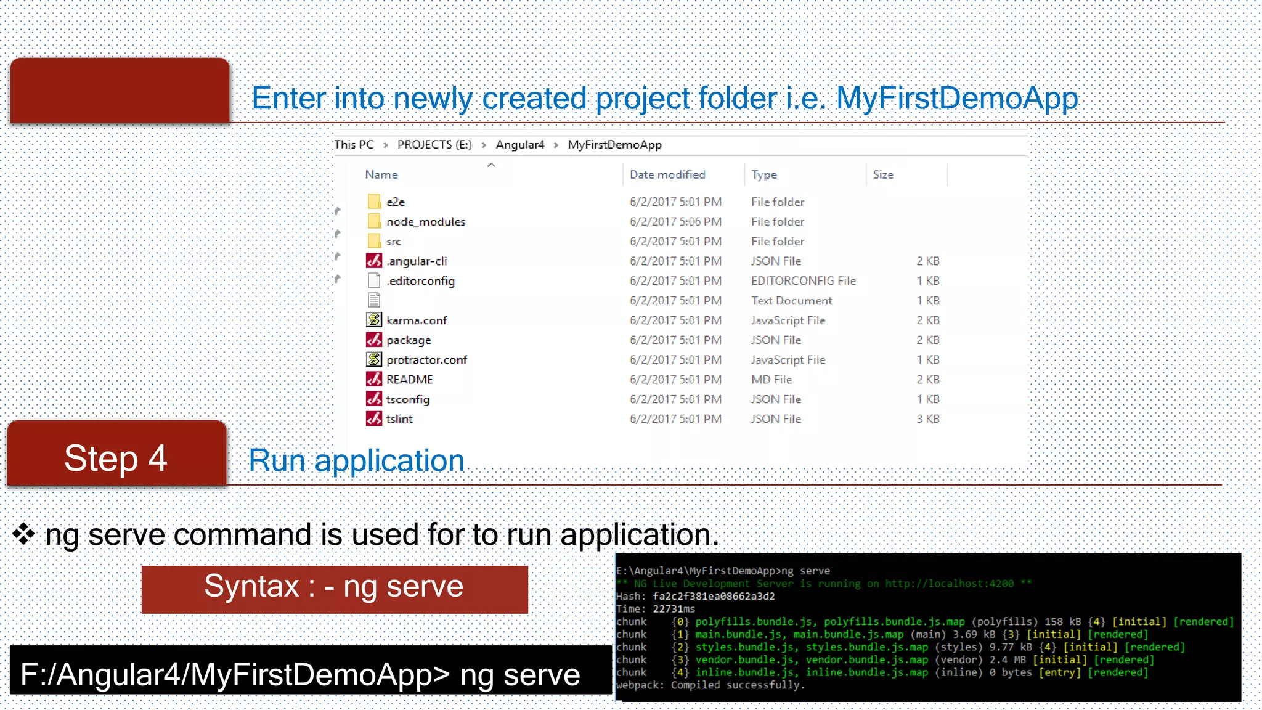Screen dimensions: 1262x710
Task: Click the 3 KB size of tslint
Action: tap(928, 418)
